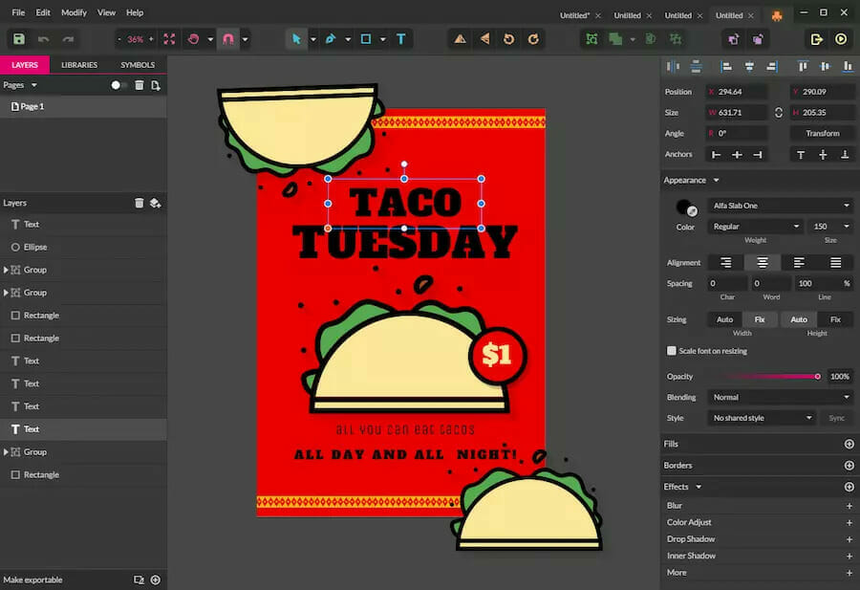Click the Export icon in toolbar
The width and height of the screenshot is (860, 590).
click(816, 39)
